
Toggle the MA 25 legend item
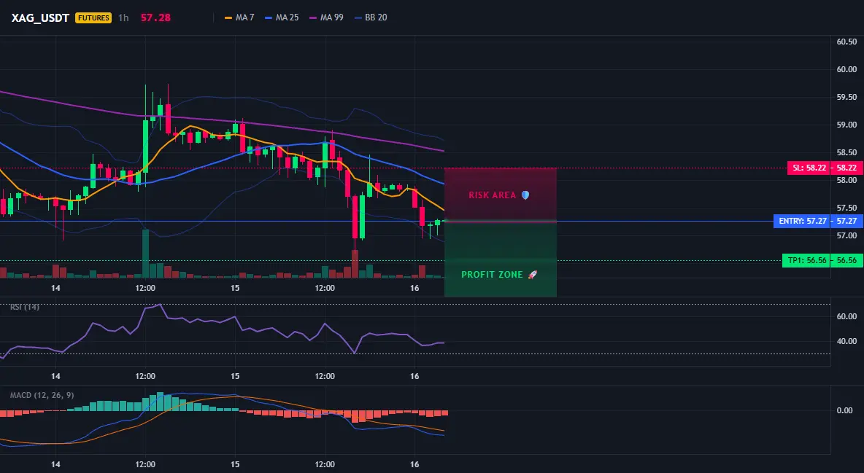pos(282,17)
